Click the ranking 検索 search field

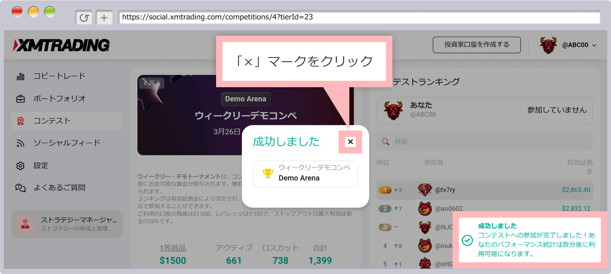coord(484,142)
